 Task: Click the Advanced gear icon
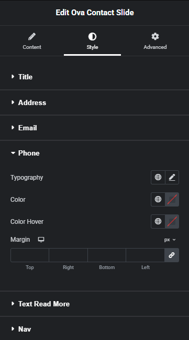[x=155, y=36]
